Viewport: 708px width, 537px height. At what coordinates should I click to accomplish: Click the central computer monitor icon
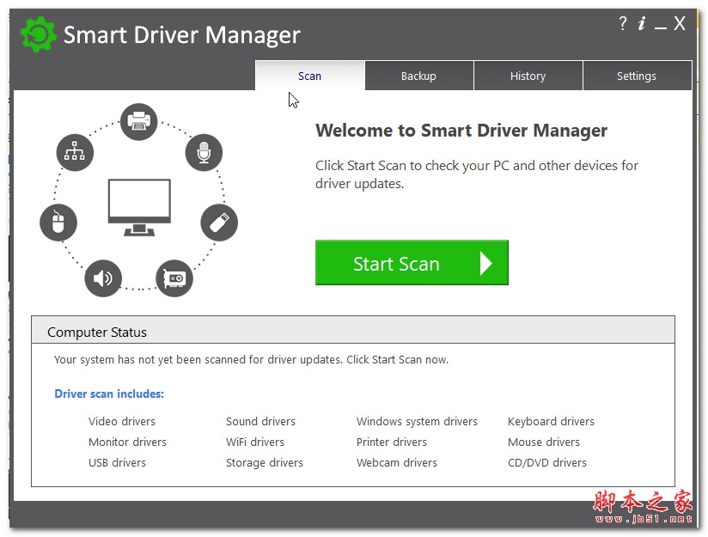click(139, 207)
